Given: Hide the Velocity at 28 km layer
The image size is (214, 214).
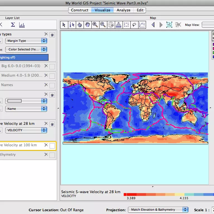Looking at the screenshot, I should tap(52, 124).
